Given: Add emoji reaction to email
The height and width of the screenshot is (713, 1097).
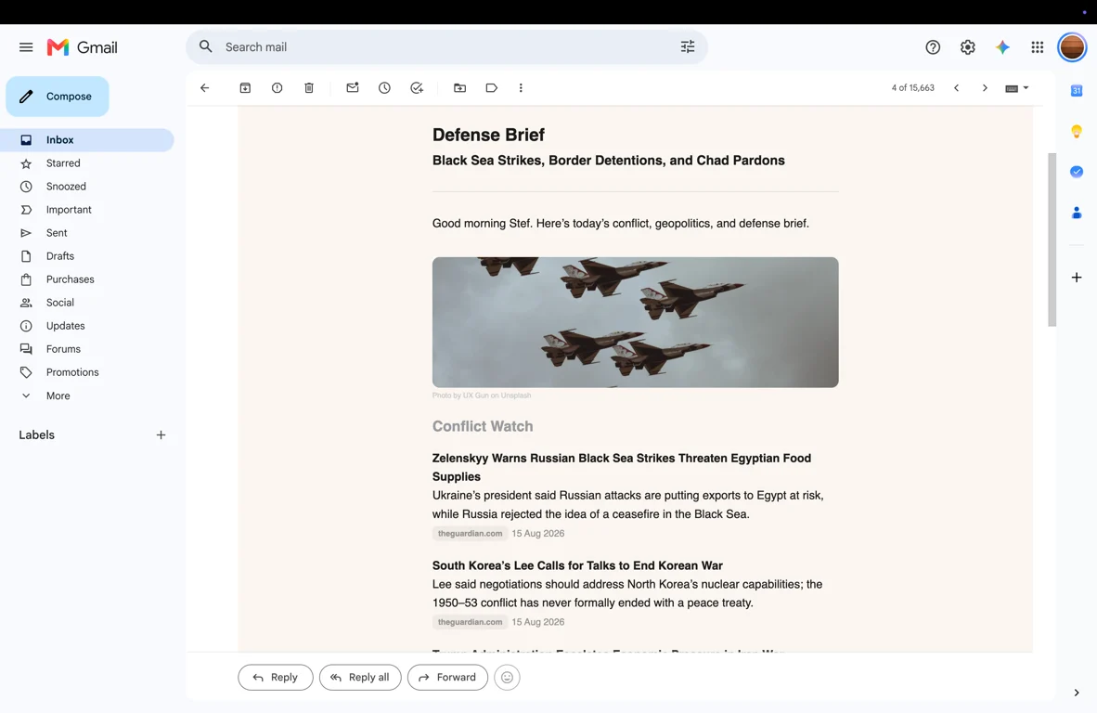Looking at the screenshot, I should pos(508,678).
